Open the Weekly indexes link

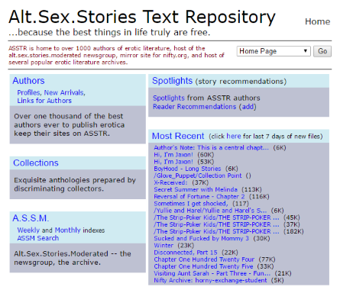coord(28,230)
